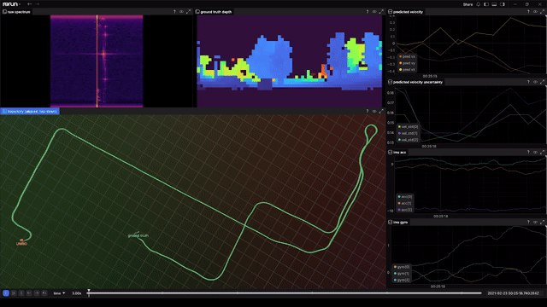Open the notifications bell
Viewport: 547px width, 307px height.
479,4
